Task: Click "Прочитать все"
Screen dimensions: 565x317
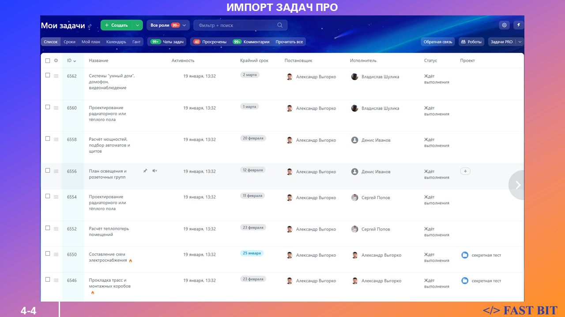Action: tap(289, 42)
